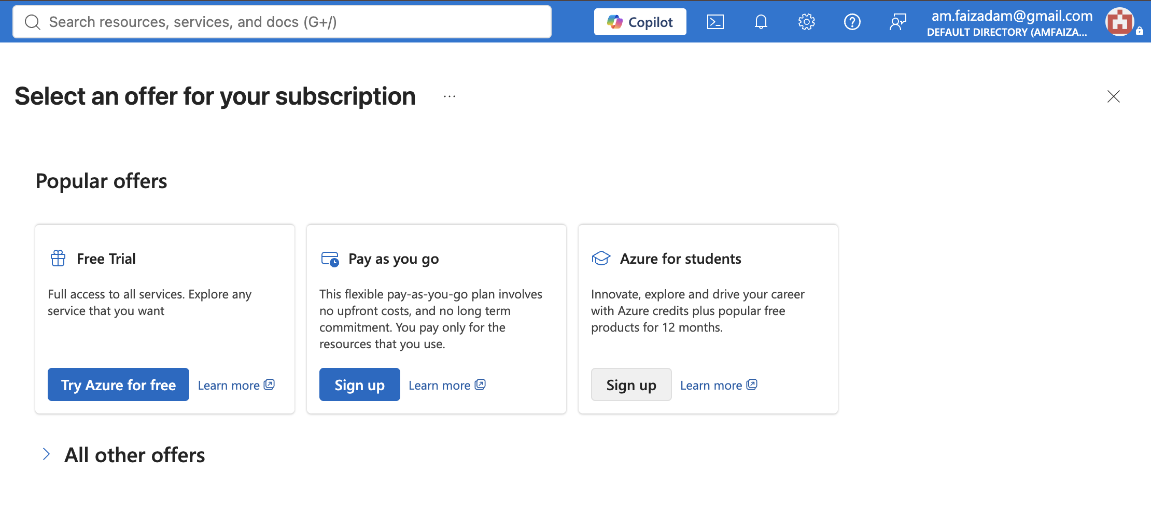Close the offer selection pane
The width and height of the screenshot is (1151, 514).
1114,96
